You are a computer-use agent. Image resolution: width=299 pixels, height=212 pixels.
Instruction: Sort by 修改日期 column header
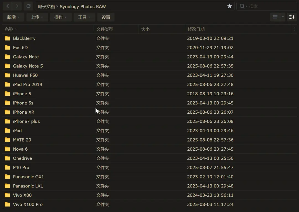click(196, 29)
